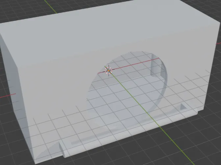The height and width of the screenshot is (165, 221).
Task: Select the orange object origin dot
Action: pyautogui.click(x=109, y=71)
